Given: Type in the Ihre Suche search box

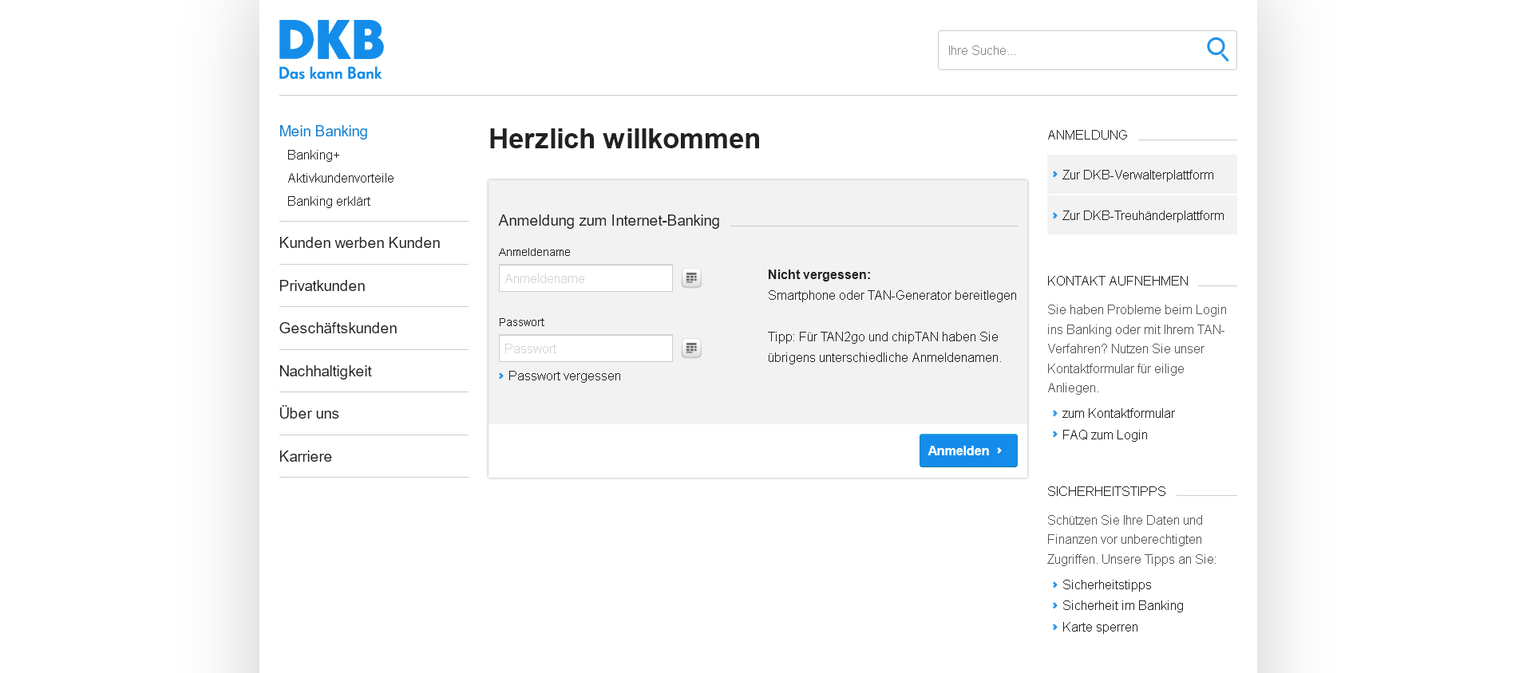Looking at the screenshot, I should click(x=1070, y=50).
